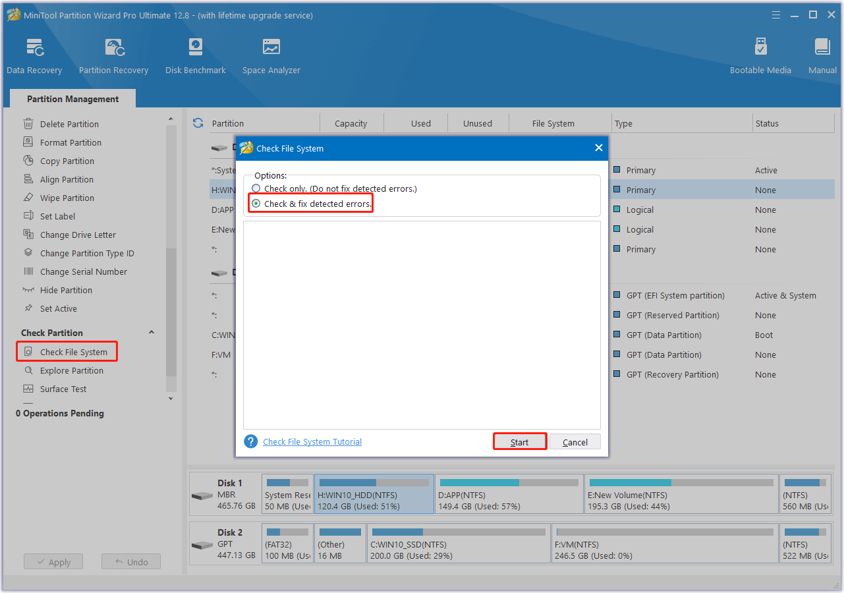The width and height of the screenshot is (844, 593).
Task: Sort by Unused column header
Action: click(x=478, y=123)
